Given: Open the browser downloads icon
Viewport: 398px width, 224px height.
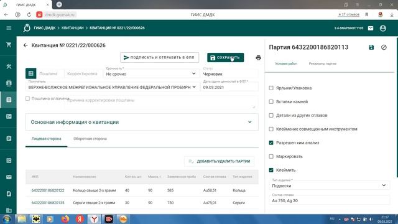Looking at the screenshot, I should point(392,15).
